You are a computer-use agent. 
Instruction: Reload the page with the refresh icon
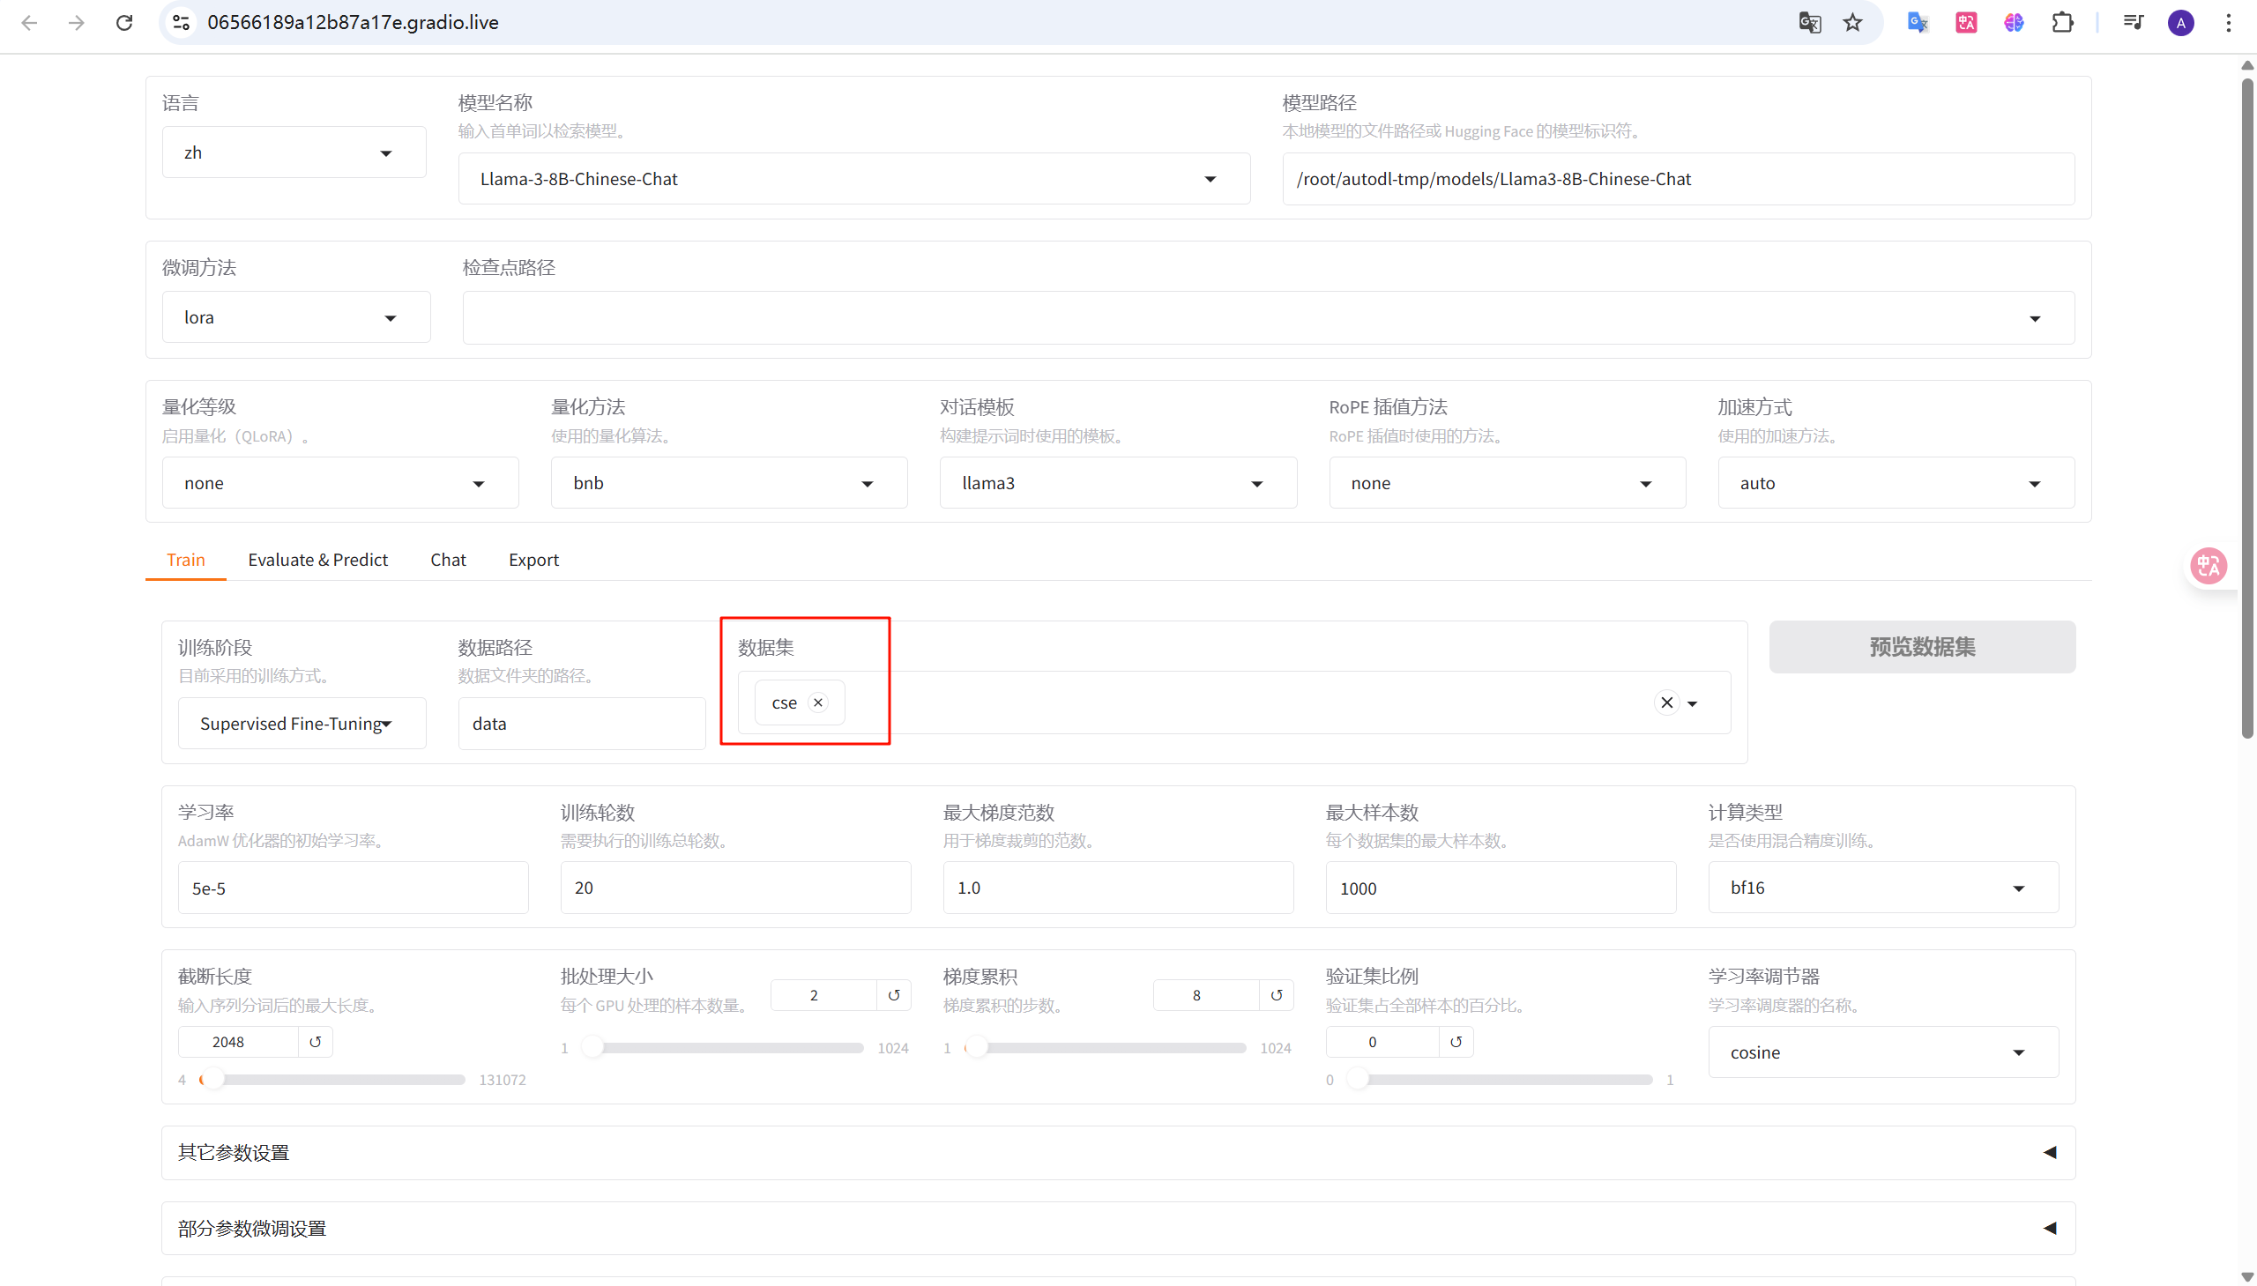pos(124,22)
